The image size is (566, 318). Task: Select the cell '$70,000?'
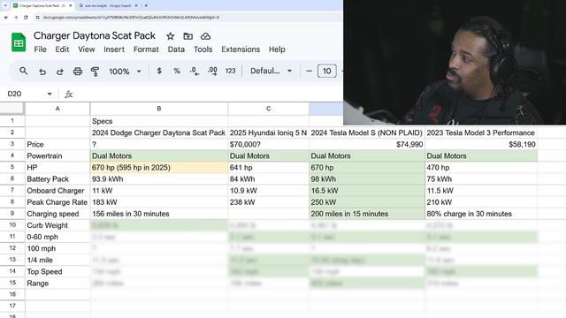(x=268, y=144)
